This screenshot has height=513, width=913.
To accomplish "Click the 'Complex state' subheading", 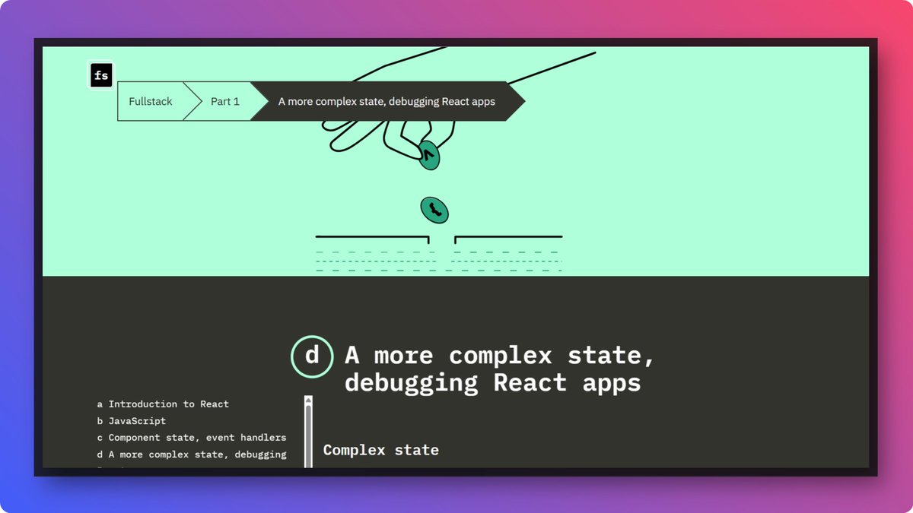I will (x=381, y=450).
